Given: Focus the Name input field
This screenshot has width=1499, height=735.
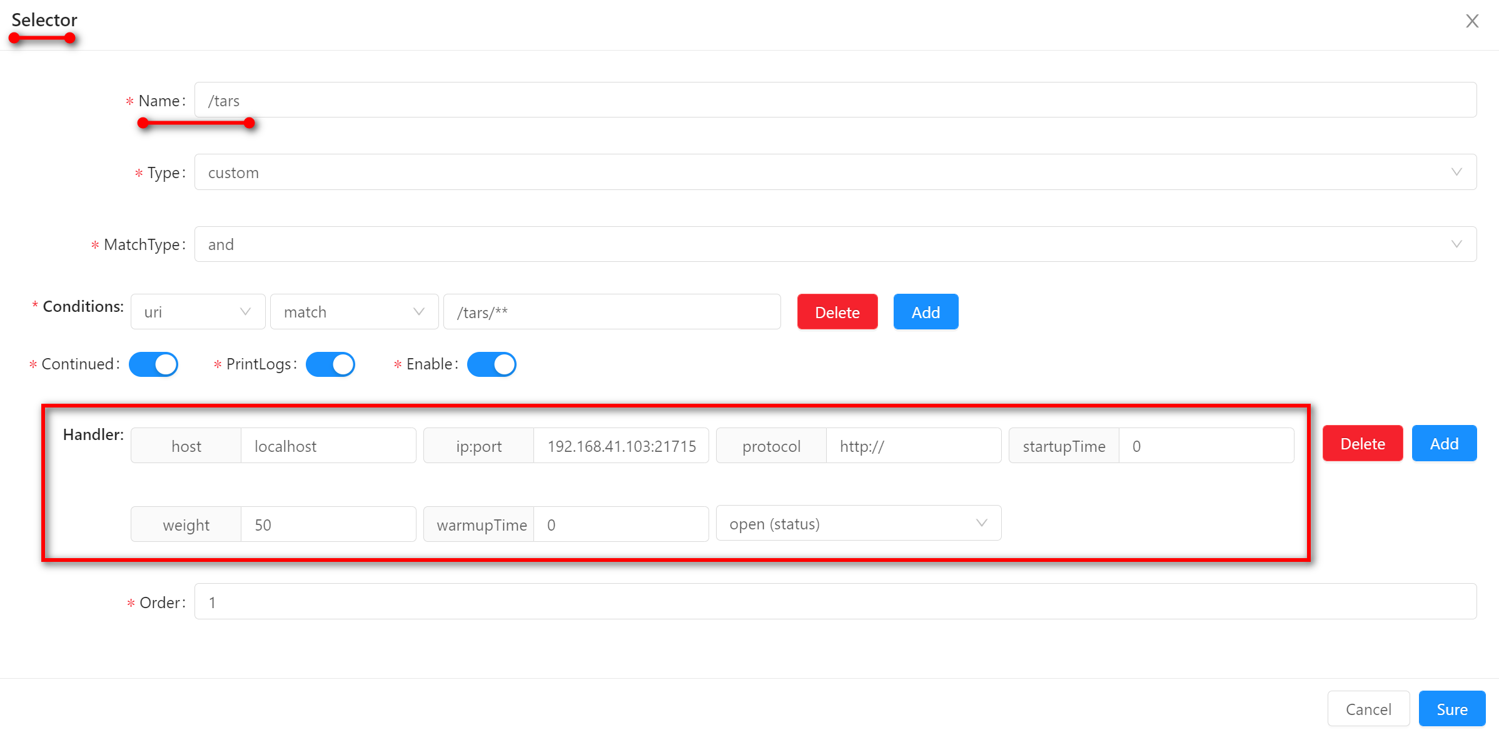Looking at the screenshot, I should pos(835,101).
